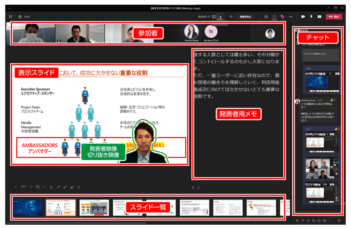
Task: Decrease the presenter notes font size
Action: coord(199,188)
